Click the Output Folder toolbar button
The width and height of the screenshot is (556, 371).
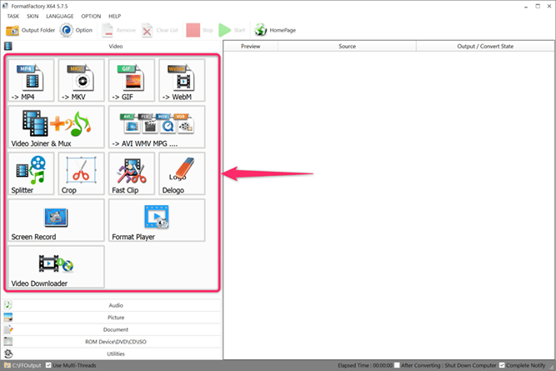click(31, 31)
